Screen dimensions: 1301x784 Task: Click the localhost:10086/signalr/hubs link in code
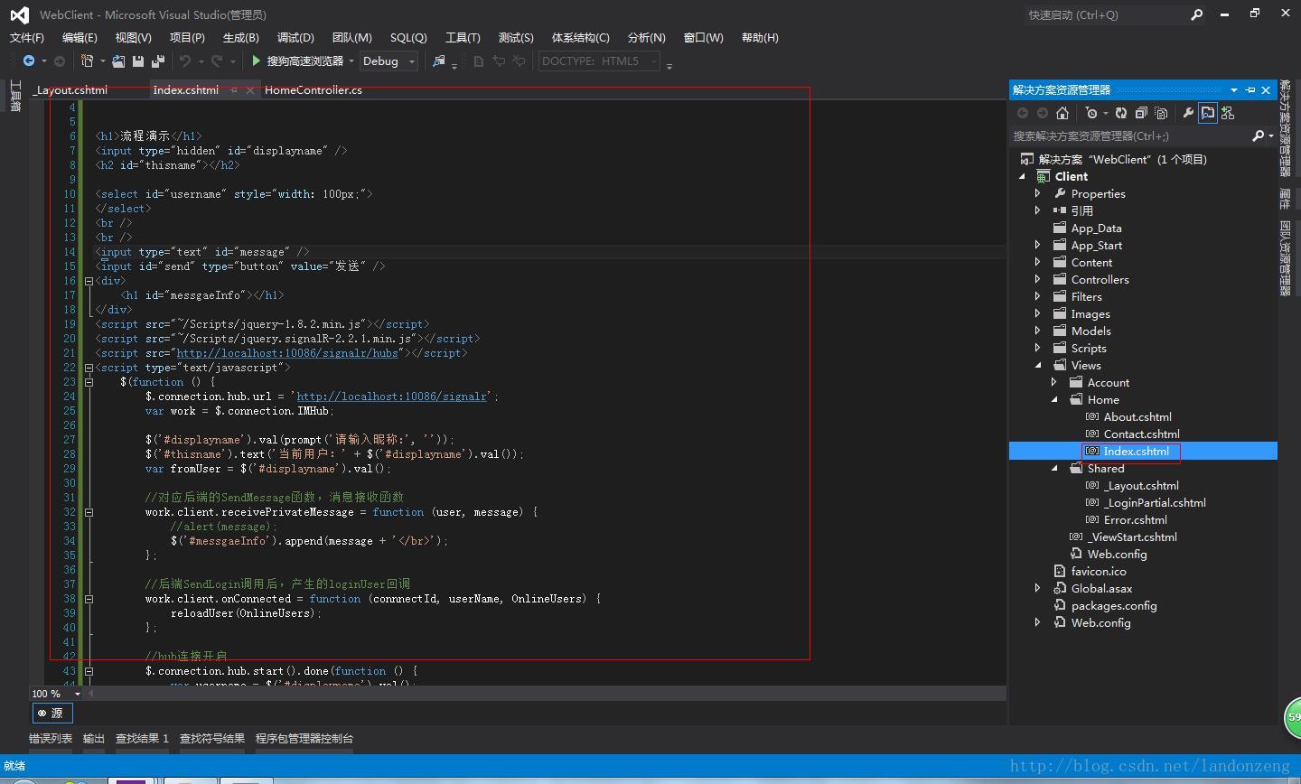tap(286, 353)
